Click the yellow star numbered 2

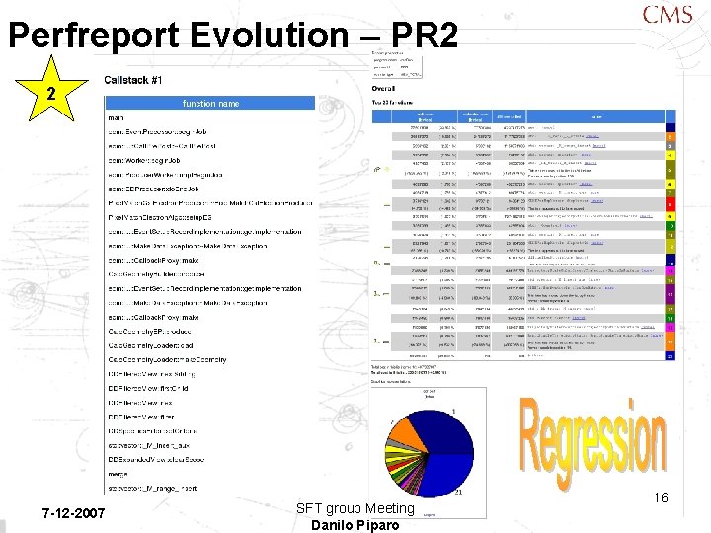point(51,91)
